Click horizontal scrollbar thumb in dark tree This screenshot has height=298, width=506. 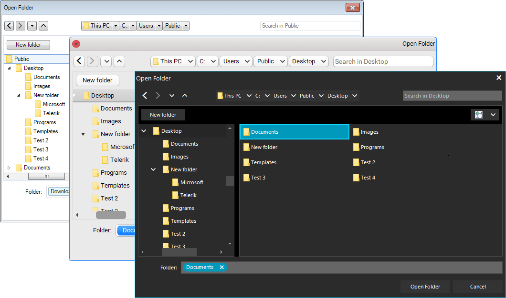(x=179, y=252)
